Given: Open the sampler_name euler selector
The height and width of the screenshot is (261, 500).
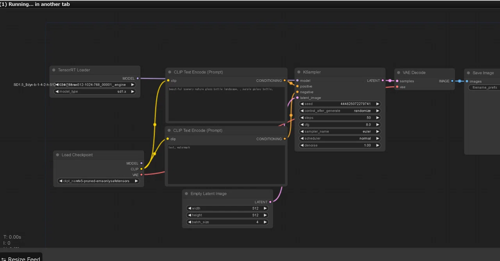Looking at the screenshot, I should (340, 132).
